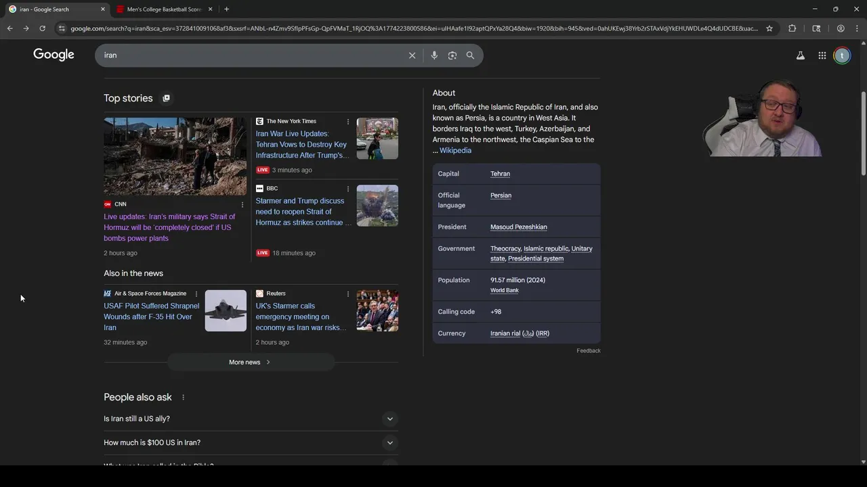Open 'Starmer and Trump discuss' BBC headline
Image resolution: width=867 pixels, height=487 pixels.
[x=303, y=212]
